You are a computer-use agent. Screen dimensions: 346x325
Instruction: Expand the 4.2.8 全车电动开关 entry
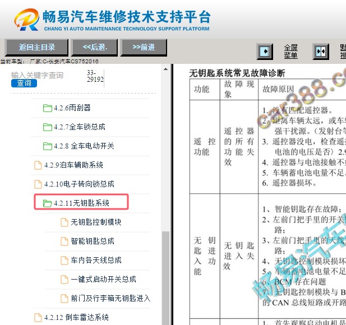[84, 146]
